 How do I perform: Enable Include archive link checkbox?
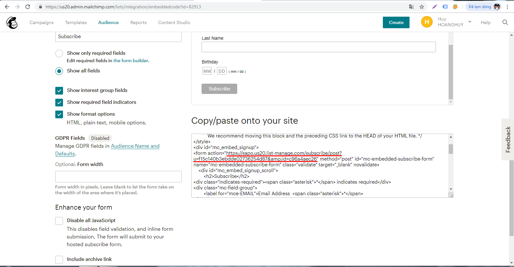(x=59, y=260)
